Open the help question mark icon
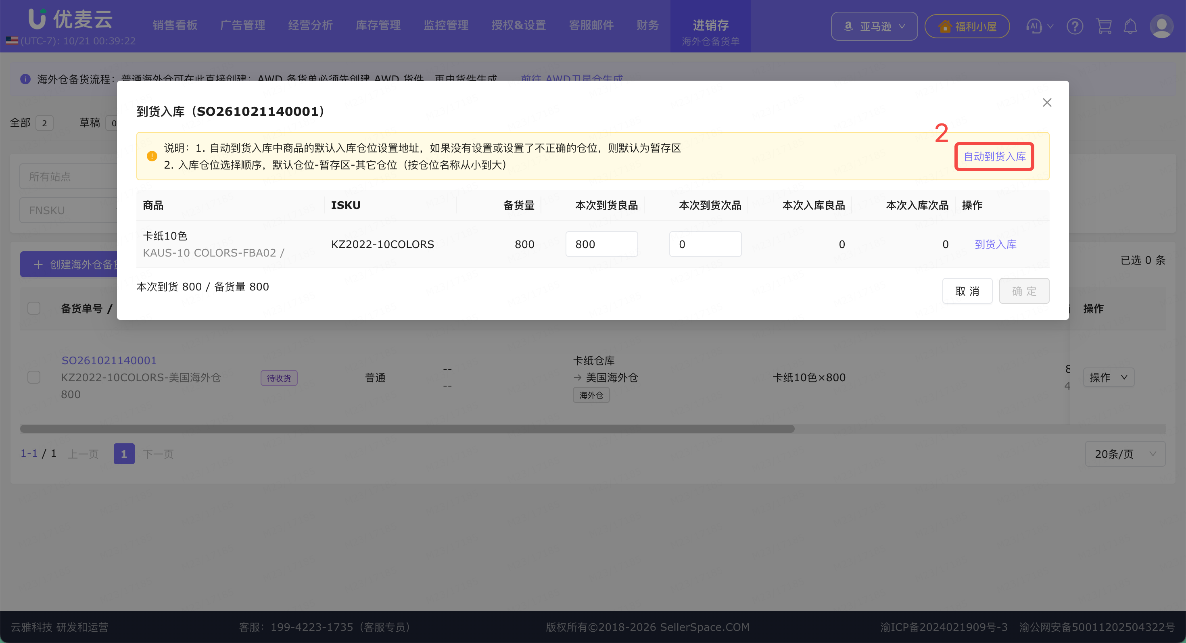The height and width of the screenshot is (643, 1186). coord(1075,26)
